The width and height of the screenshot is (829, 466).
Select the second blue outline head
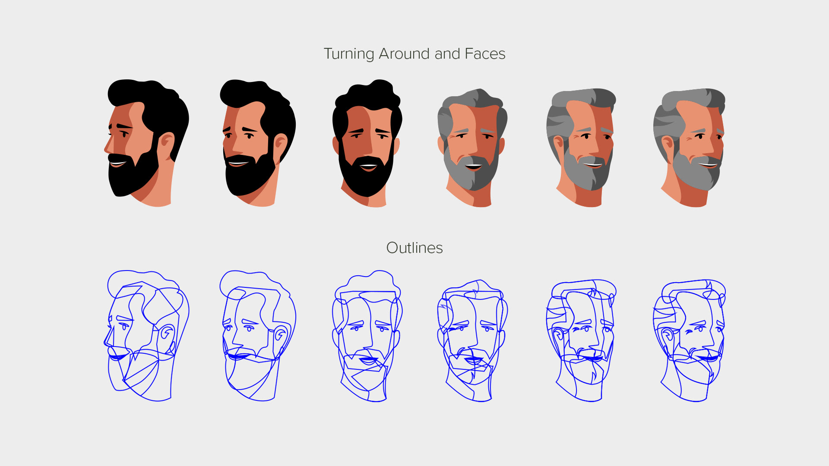pyautogui.click(x=258, y=336)
